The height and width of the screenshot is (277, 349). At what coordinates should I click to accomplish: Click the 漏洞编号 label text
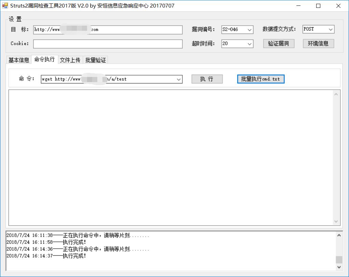pyautogui.click(x=203, y=29)
